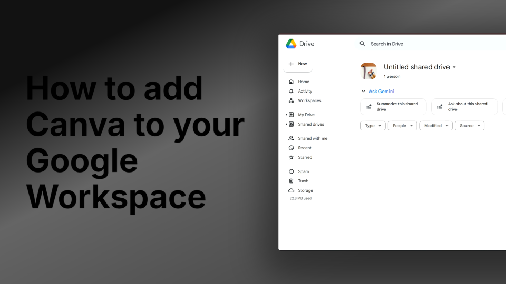Click the New button

tap(297, 64)
